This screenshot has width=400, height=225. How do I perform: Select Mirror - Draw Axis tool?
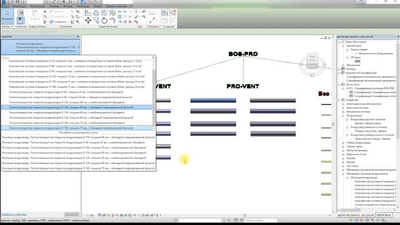click(x=112, y=12)
